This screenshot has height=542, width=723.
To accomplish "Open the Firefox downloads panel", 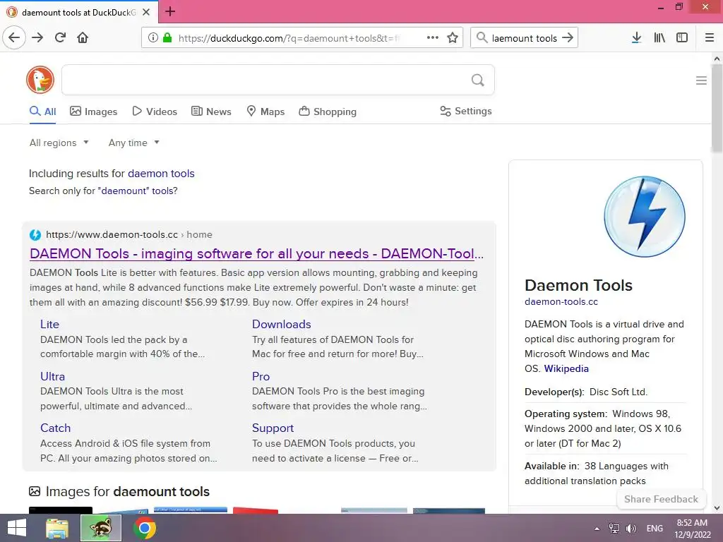I will pyautogui.click(x=636, y=38).
